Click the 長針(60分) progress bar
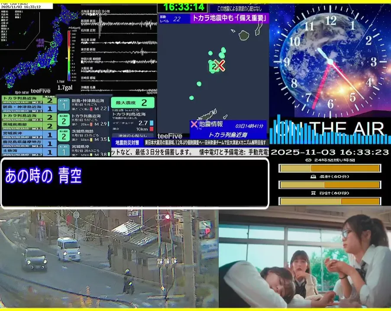This screenshot has width=391, height=311. (x=330, y=185)
